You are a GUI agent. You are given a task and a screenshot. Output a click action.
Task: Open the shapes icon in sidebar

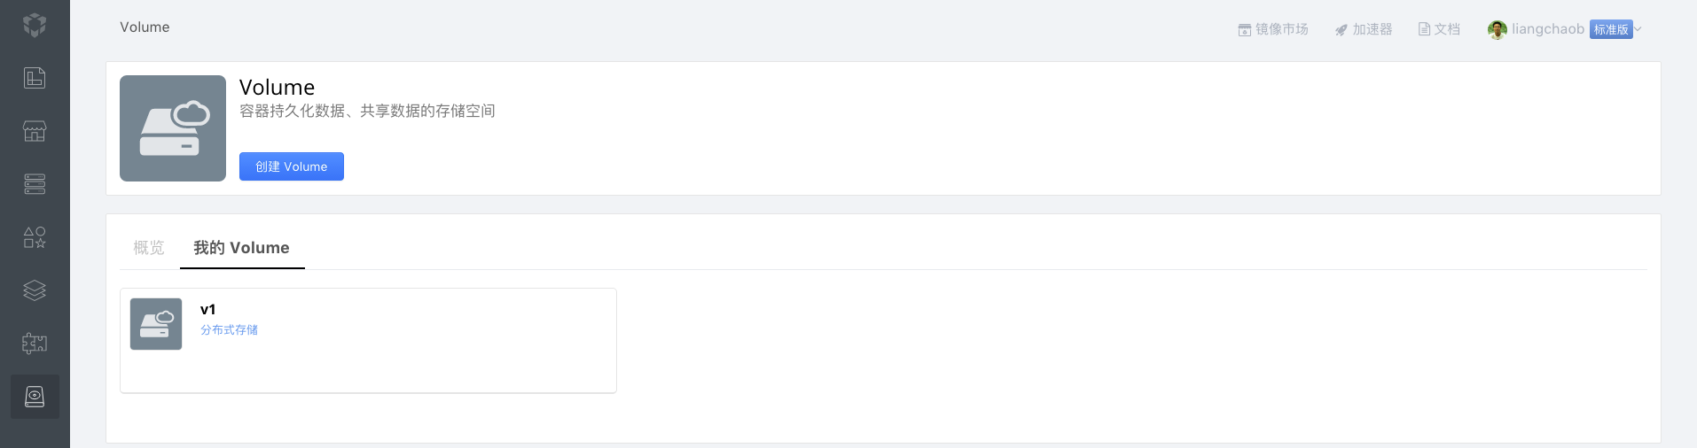tap(35, 237)
